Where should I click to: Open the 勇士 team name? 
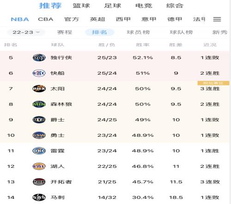point(58,135)
